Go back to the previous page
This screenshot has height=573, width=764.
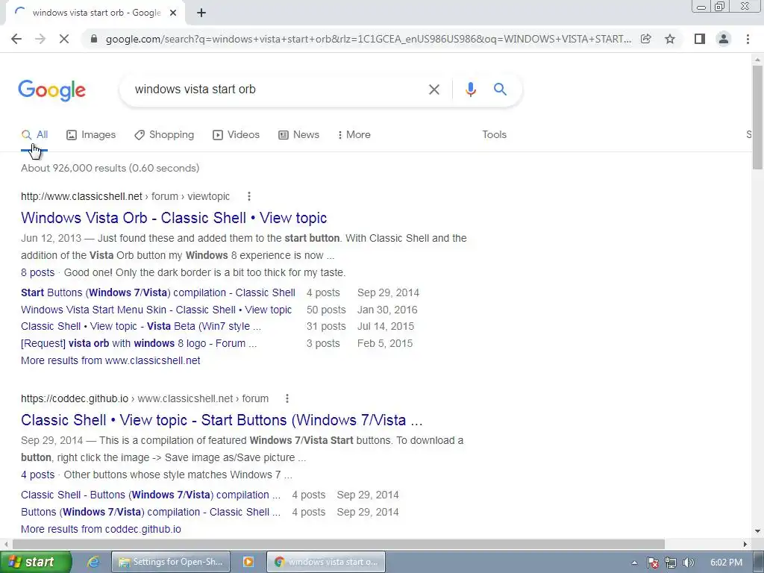16,39
